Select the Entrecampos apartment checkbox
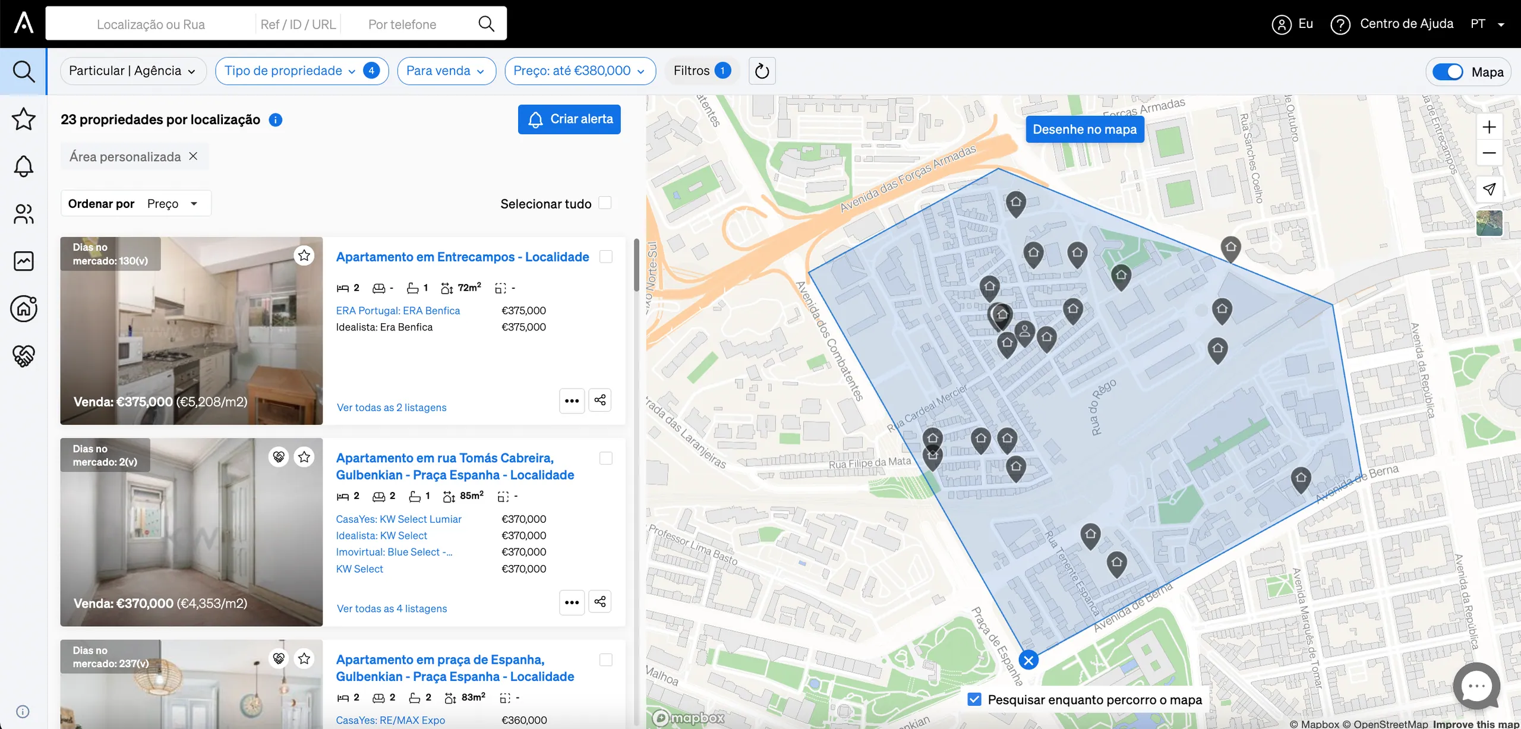This screenshot has height=729, width=1521. click(x=605, y=257)
